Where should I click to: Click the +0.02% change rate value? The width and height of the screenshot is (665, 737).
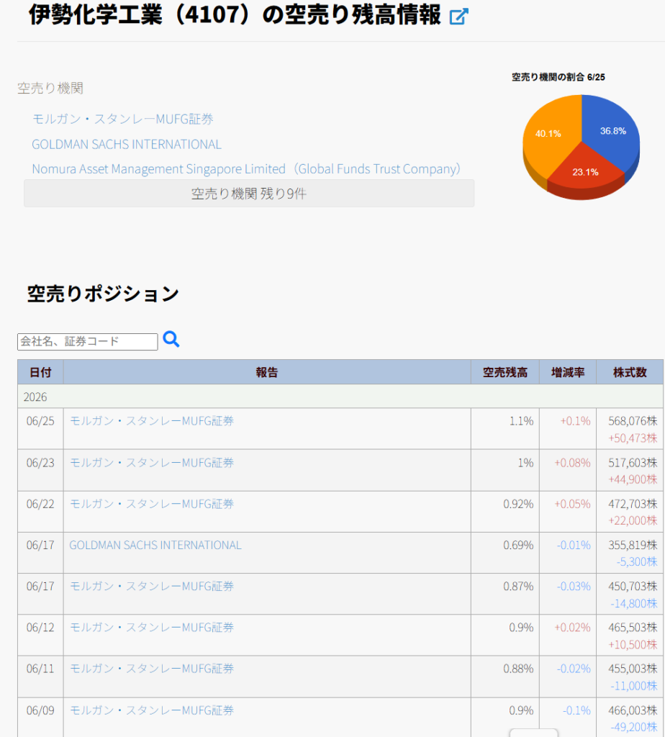click(572, 628)
